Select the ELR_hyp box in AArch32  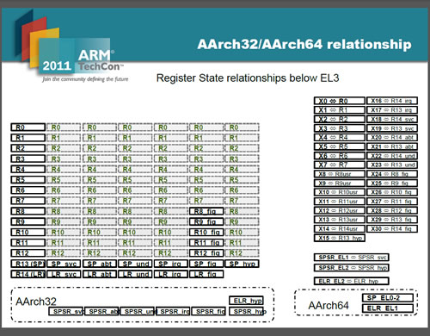[246, 301]
